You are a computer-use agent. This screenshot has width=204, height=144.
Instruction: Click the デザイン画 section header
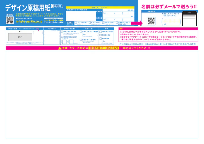click(89, 29)
